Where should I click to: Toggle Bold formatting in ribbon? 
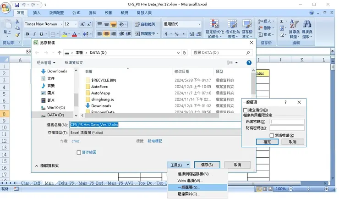tap(27, 34)
